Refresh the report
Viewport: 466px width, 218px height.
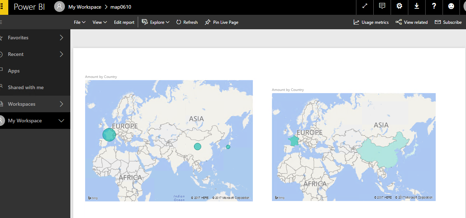[187, 22]
